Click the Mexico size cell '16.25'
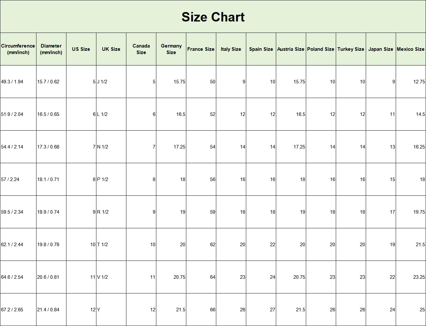426x326 pixels. point(411,147)
